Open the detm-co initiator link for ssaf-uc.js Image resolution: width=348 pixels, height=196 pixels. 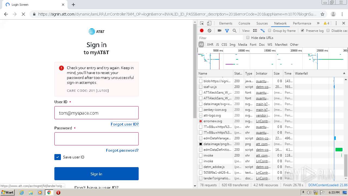point(263,87)
